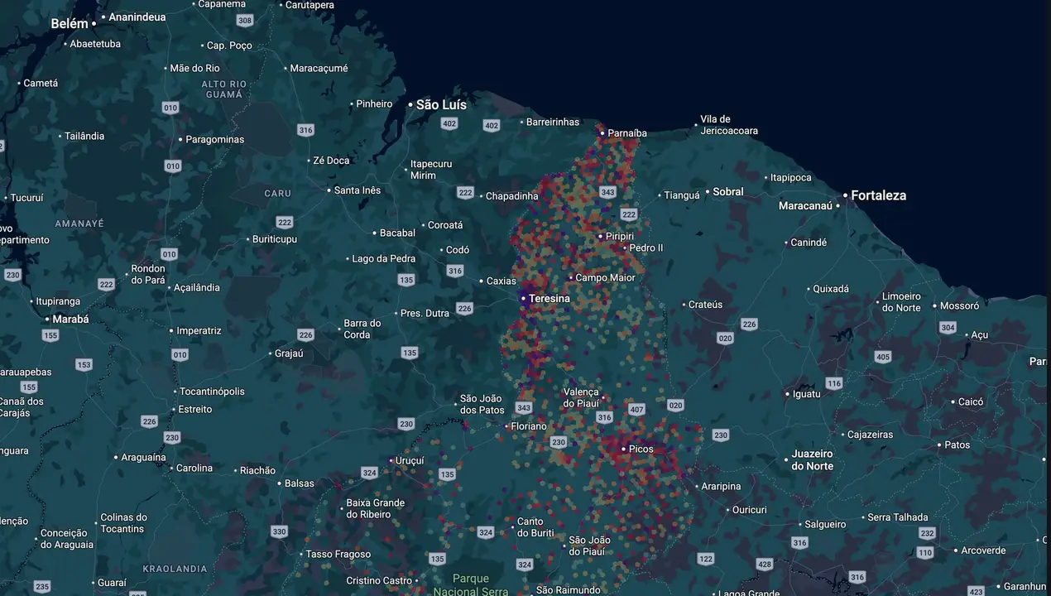Screen dimensions: 1051x596
Task: Click the Parque Nacional Serra label
Action: pyautogui.click(x=471, y=585)
